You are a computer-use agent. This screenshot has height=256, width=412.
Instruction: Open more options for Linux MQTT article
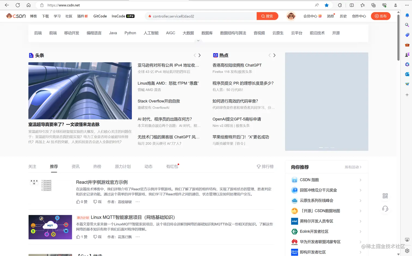pos(138,237)
